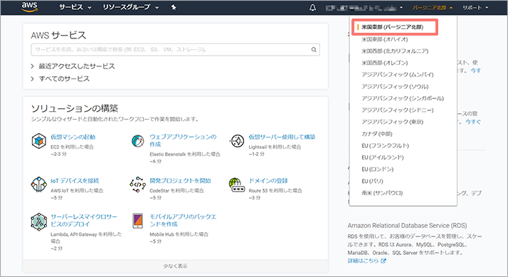Select region アジアパシフィック (シドニー)
Viewport: 508px width, 277px height.
tap(398, 110)
